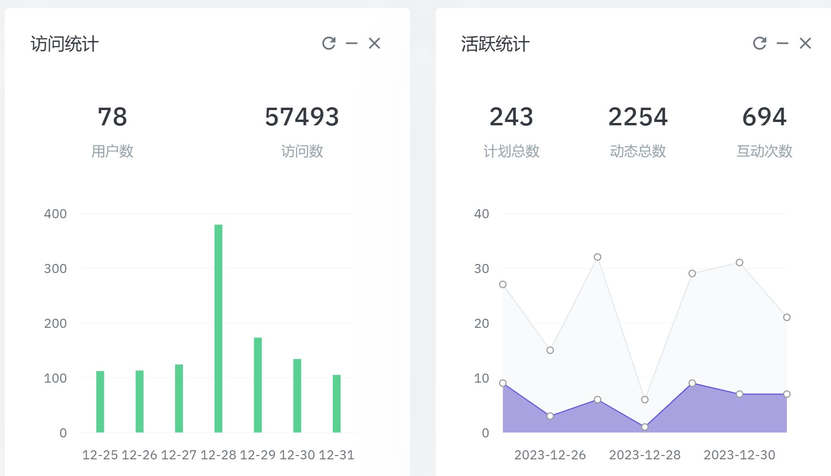Close the 活跃统计 card
831x476 pixels.
[805, 43]
